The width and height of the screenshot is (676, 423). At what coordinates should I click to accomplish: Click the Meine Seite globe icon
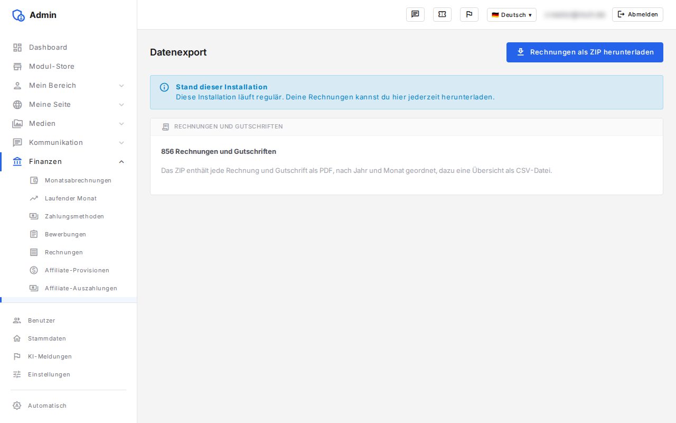point(17,105)
